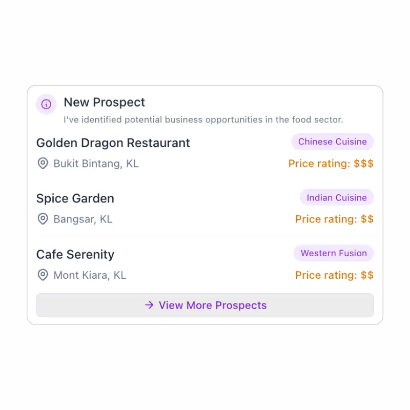The width and height of the screenshot is (410, 410).
Task: Open the Spice Garden listing
Action: point(75,198)
